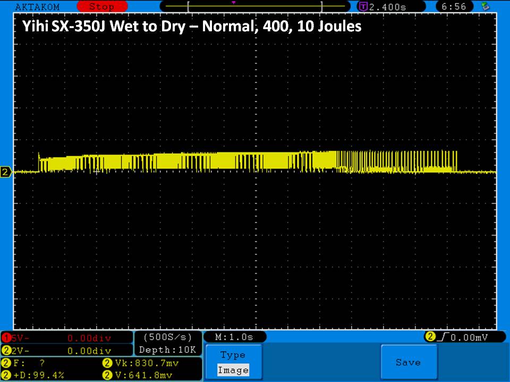510x382 pixels.
Task: Click the channel 2 ground marker on left edge
Action: 6,172
